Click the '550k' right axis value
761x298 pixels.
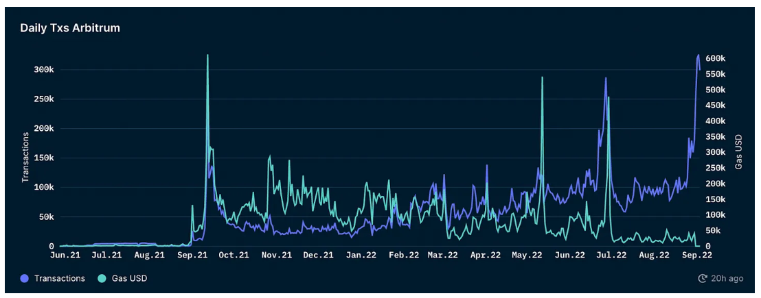[716, 74]
